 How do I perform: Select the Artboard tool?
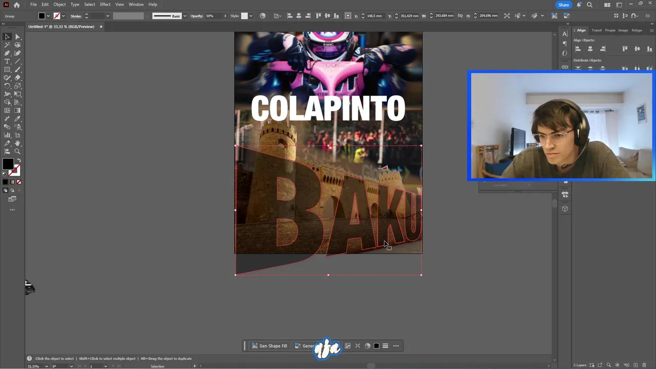tap(17, 135)
